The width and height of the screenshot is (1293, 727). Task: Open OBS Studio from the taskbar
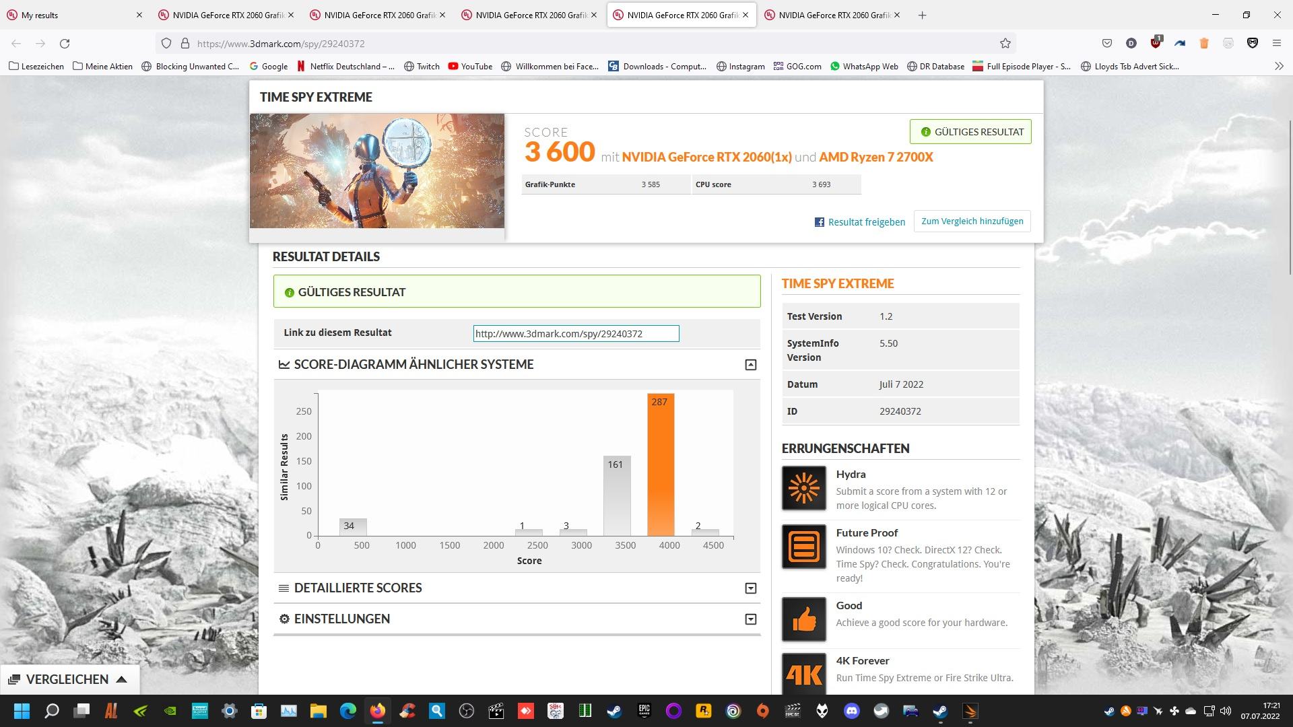[466, 711]
